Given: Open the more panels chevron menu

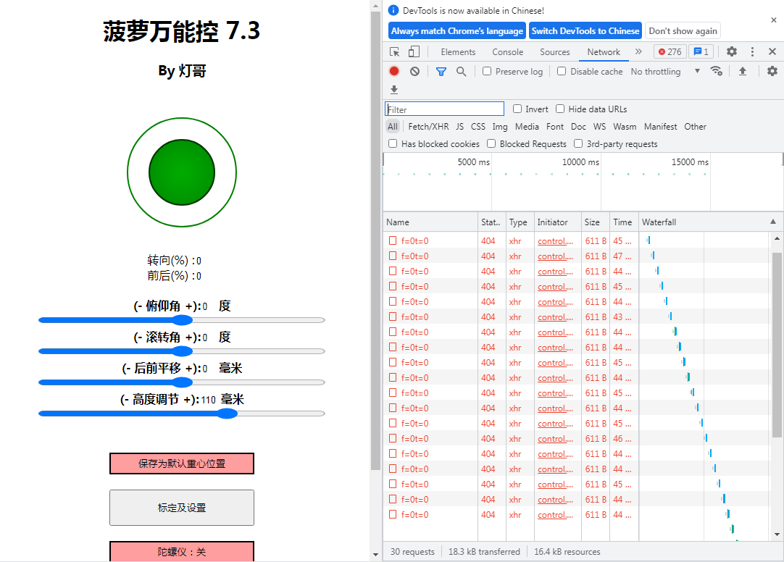Looking at the screenshot, I should tap(639, 51).
